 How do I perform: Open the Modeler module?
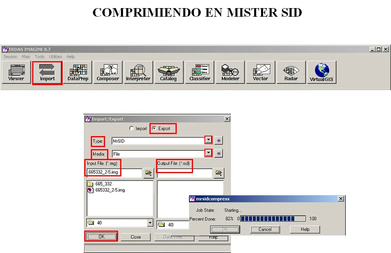pyautogui.click(x=230, y=73)
